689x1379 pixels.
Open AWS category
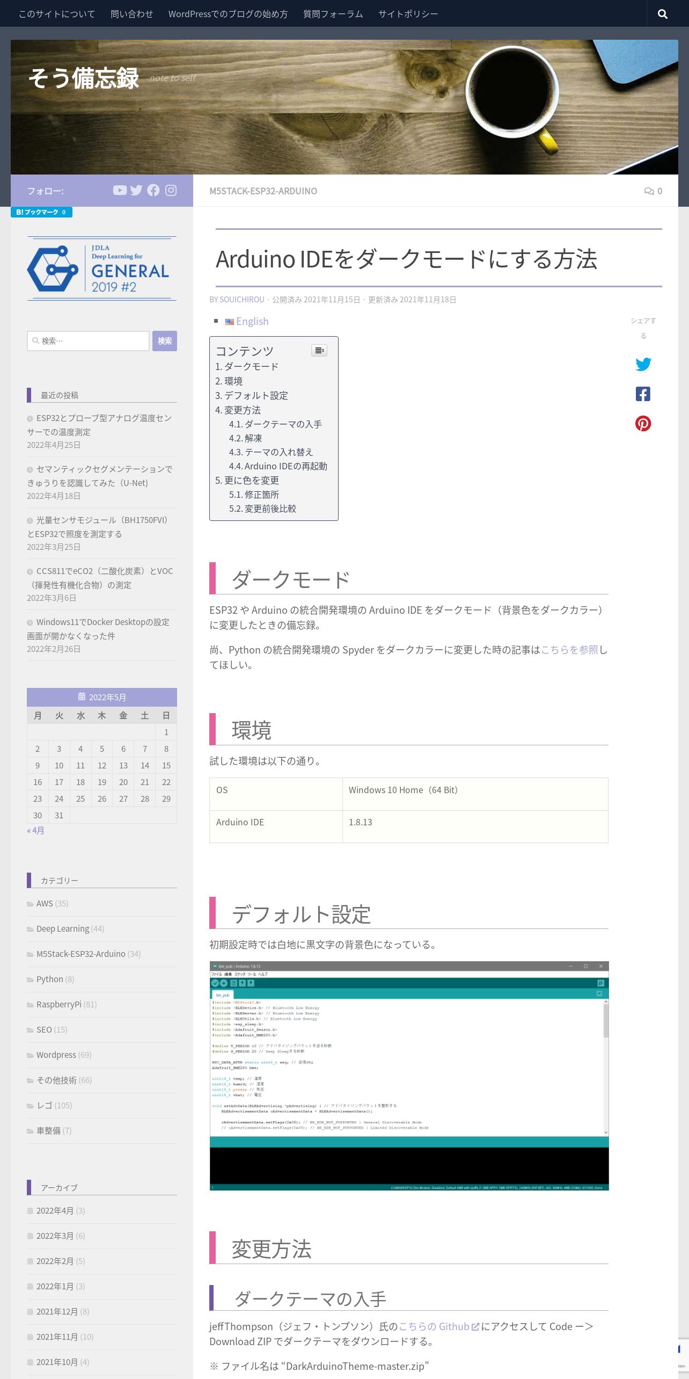[45, 904]
